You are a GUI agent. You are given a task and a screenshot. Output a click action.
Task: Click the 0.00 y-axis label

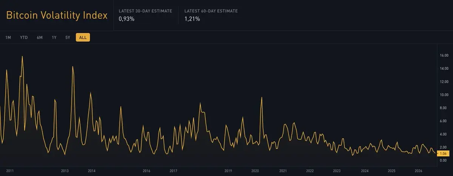pos(444,160)
